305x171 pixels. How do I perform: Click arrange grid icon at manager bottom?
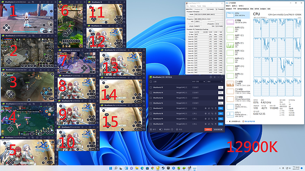click(151, 129)
